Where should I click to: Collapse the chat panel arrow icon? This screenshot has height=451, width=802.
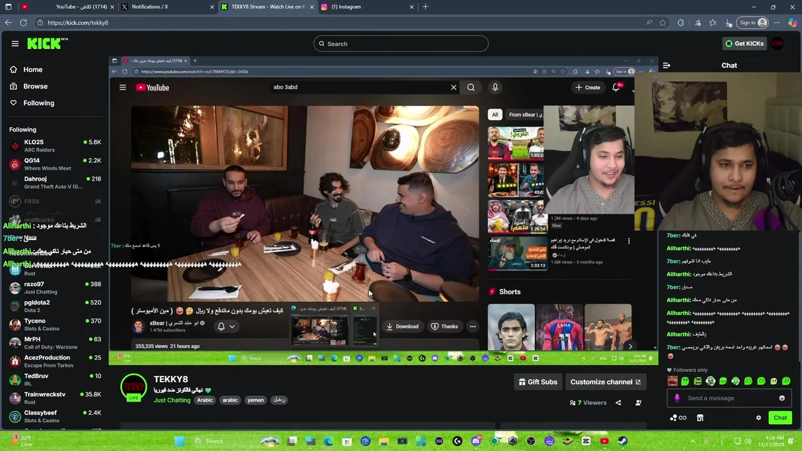coord(667,65)
